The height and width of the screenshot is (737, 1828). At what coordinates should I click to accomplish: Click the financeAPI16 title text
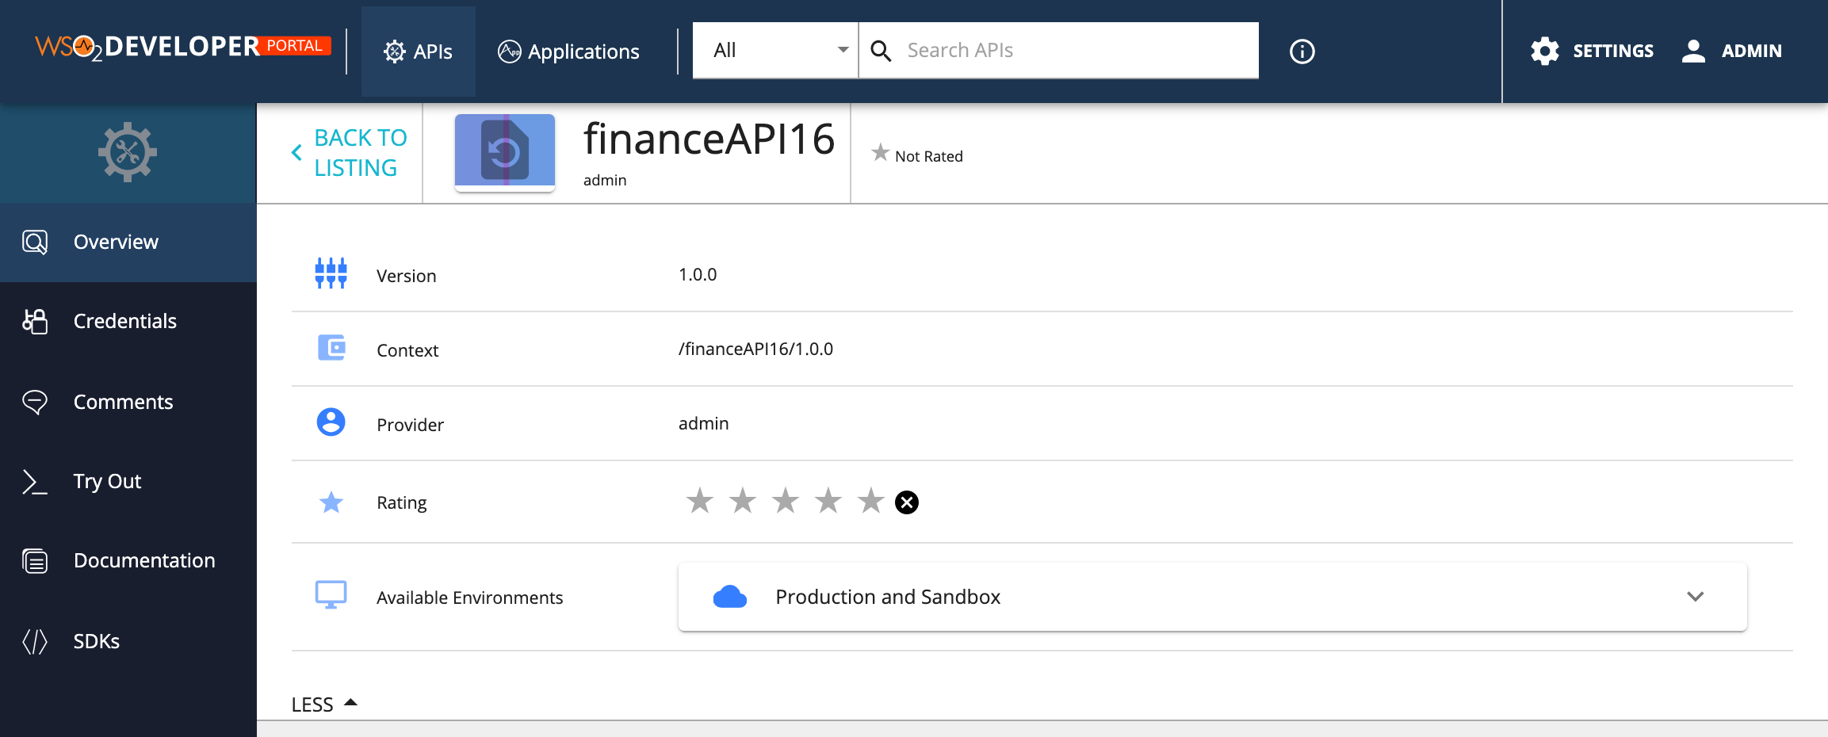(709, 139)
